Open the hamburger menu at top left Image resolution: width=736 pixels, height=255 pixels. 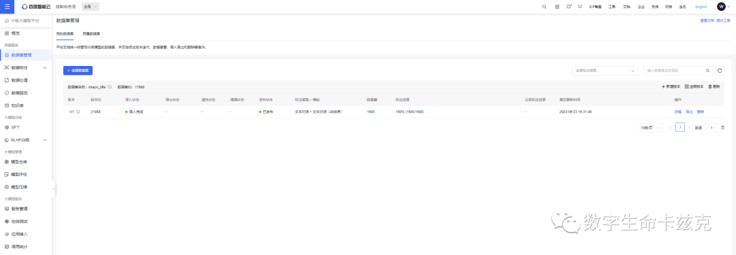(7, 7)
